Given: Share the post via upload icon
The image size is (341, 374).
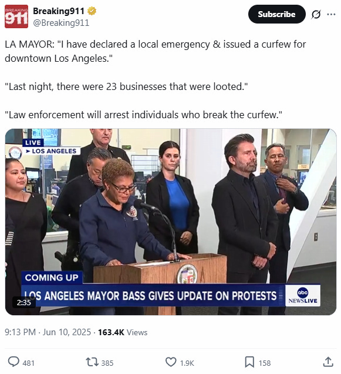Looking at the screenshot, I should coord(328,362).
